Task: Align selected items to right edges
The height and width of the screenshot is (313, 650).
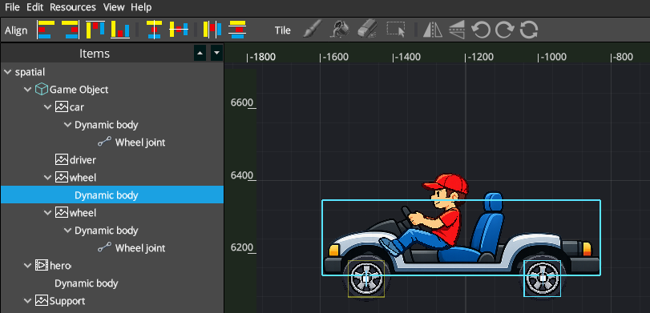Action: (x=71, y=30)
